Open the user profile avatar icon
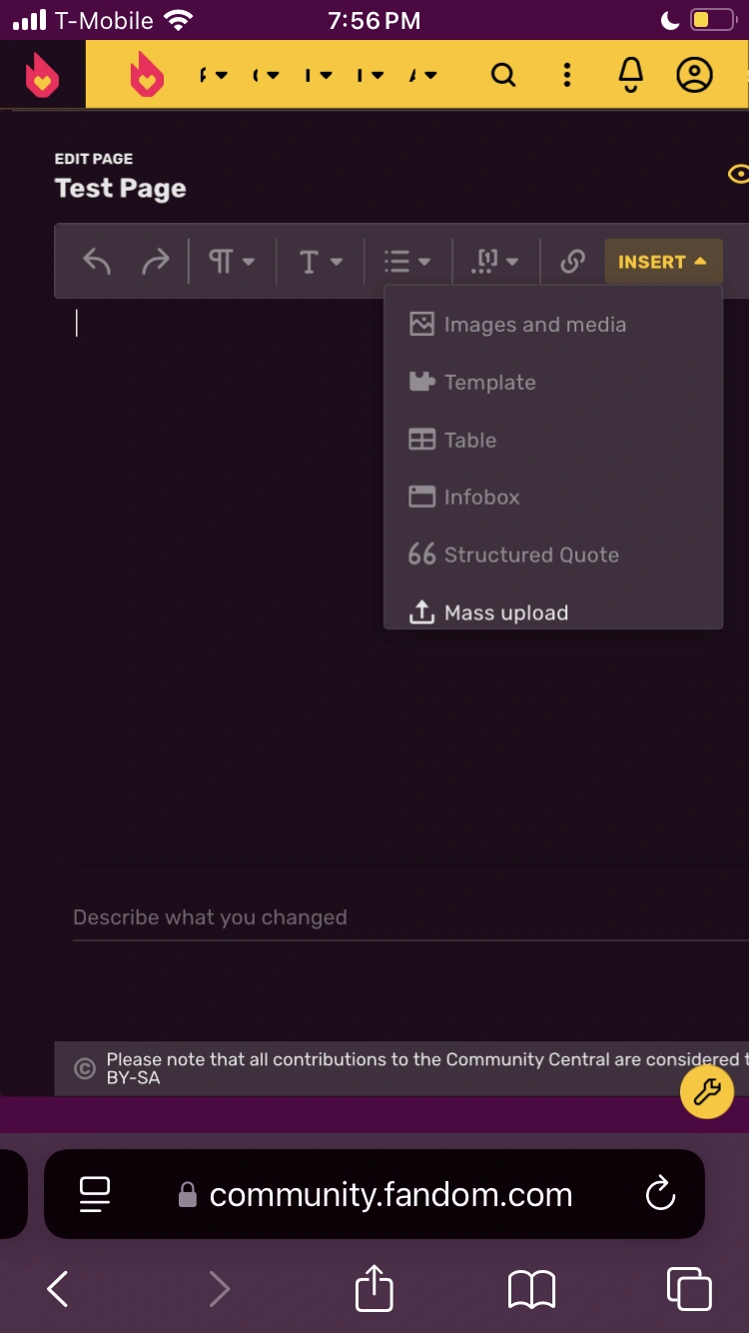The width and height of the screenshot is (749, 1333). [695, 75]
